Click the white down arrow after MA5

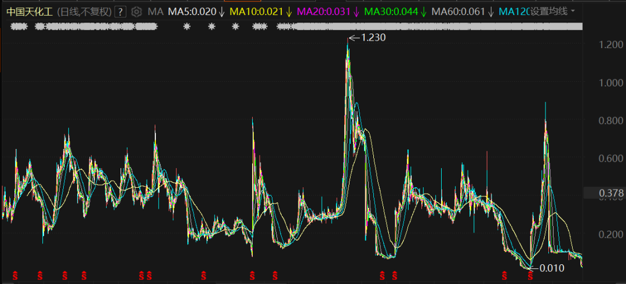pyautogui.click(x=222, y=12)
